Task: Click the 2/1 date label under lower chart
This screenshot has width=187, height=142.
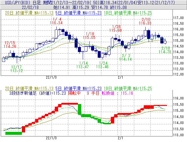Action: click(120, 138)
